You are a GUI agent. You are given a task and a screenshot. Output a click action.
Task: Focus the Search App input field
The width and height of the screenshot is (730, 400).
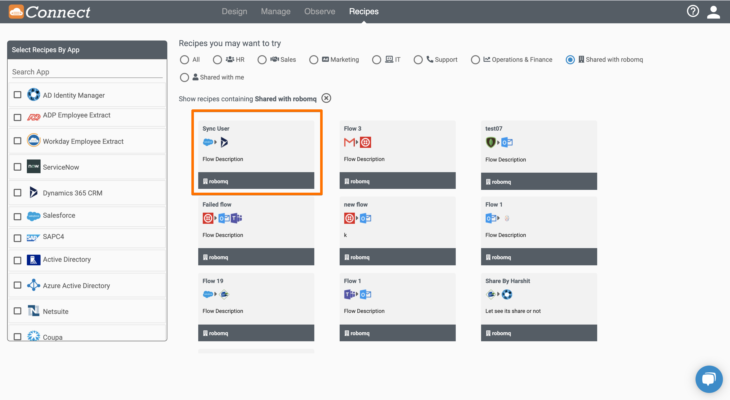[x=87, y=72]
